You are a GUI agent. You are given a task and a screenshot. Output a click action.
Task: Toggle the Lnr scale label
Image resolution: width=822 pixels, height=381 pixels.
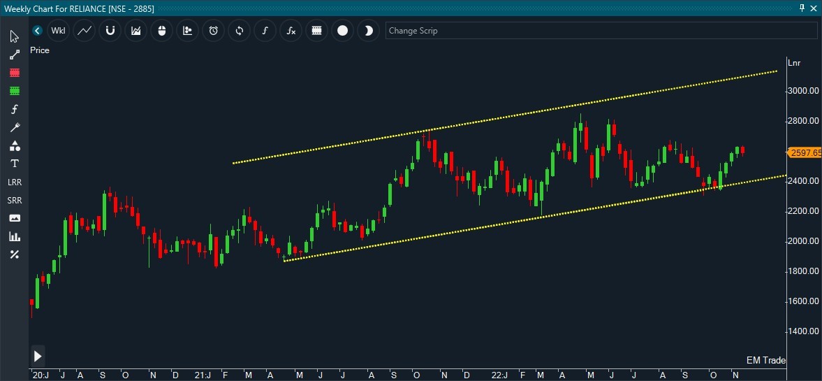(794, 63)
